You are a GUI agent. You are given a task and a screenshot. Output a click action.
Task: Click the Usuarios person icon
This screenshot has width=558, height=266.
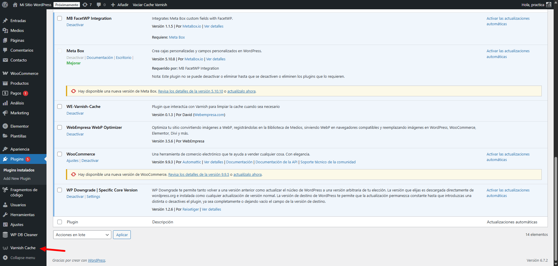[x=5, y=205]
